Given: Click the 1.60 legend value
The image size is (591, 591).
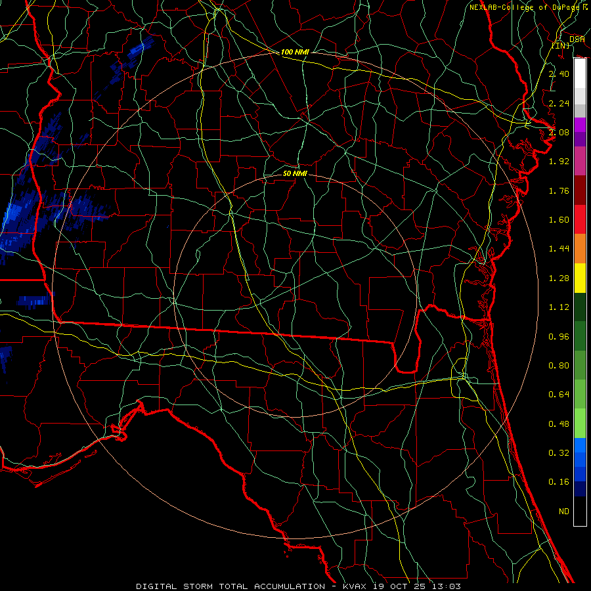Looking at the screenshot, I should (x=559, y=220).
